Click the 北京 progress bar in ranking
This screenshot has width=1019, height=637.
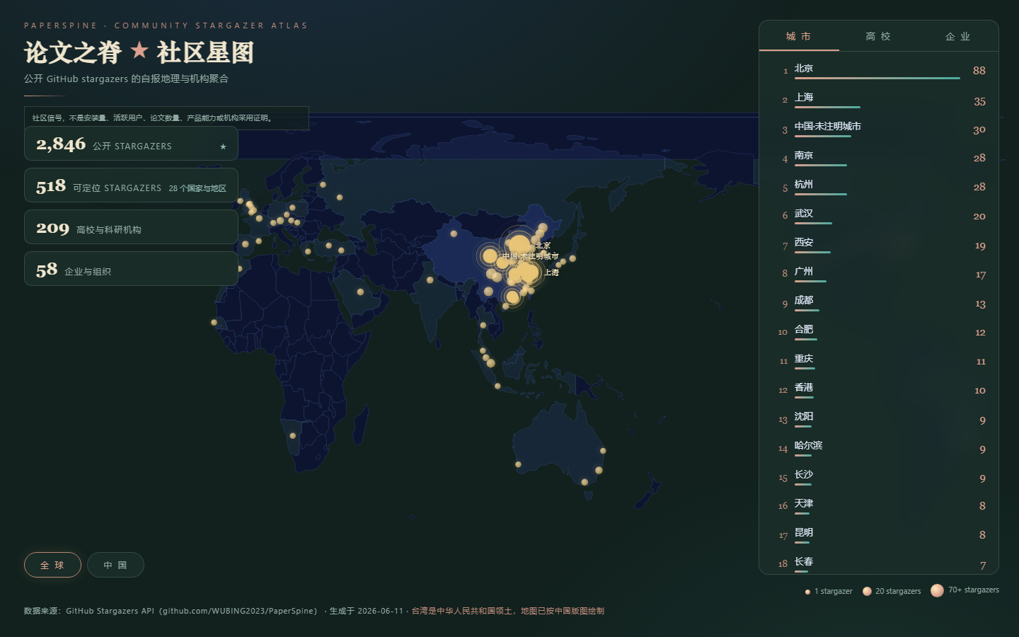pos(877,78)
